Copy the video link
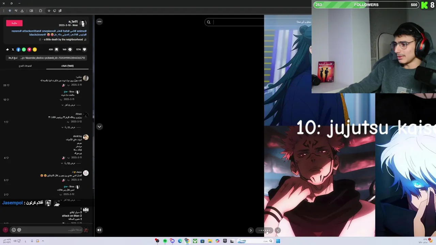This screenshot has height=245, width=436. pyautogui.click(x=13, y=58)
